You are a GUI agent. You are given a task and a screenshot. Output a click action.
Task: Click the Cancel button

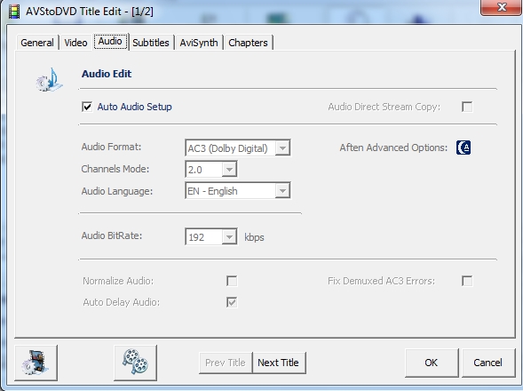(x=488, y=363)
